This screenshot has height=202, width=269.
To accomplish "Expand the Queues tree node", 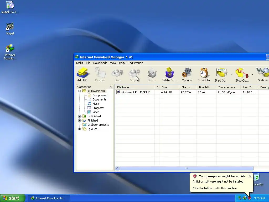I will [79, 129].
